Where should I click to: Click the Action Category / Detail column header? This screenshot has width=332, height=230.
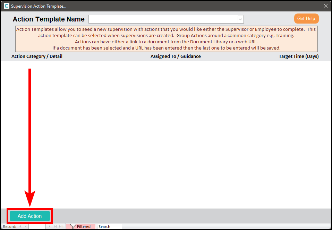coord(37,56)
